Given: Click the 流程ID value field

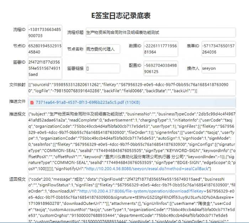Looking at the screenshot, I should tap(45, 33).
